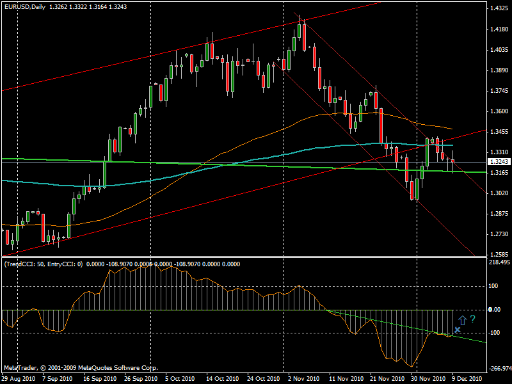Image resolution: width=512 pixels, height=384 pixels.
Task: Click the 1.3890 price scale label
Action: tap(499, 70)
